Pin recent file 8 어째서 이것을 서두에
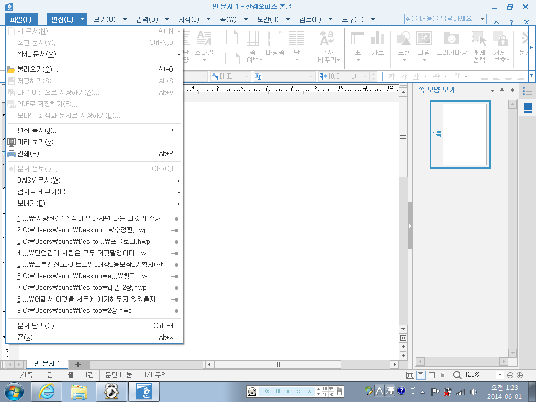 point(175,299)
